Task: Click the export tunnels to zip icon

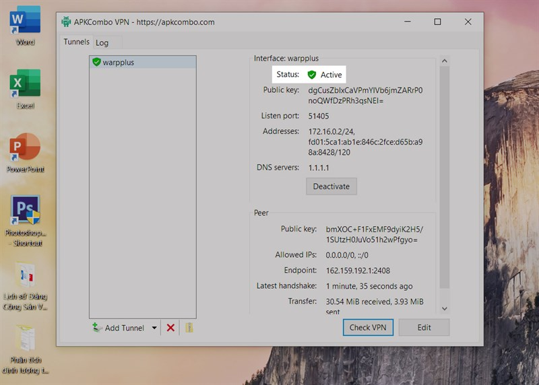Action: [x=189, y=328]
